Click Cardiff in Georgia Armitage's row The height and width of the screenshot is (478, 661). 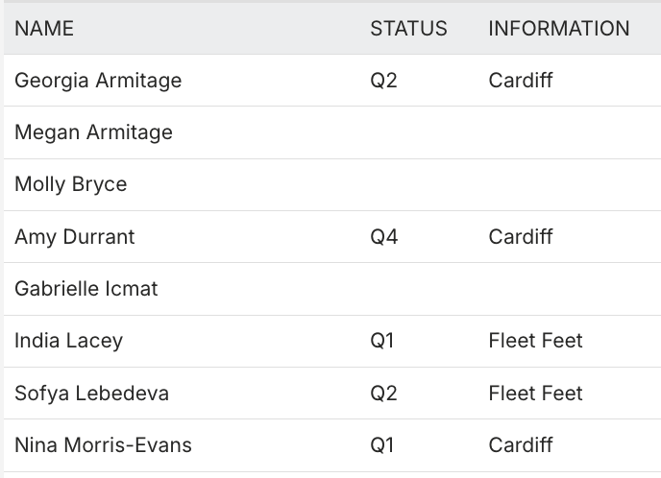coord(521,81)
